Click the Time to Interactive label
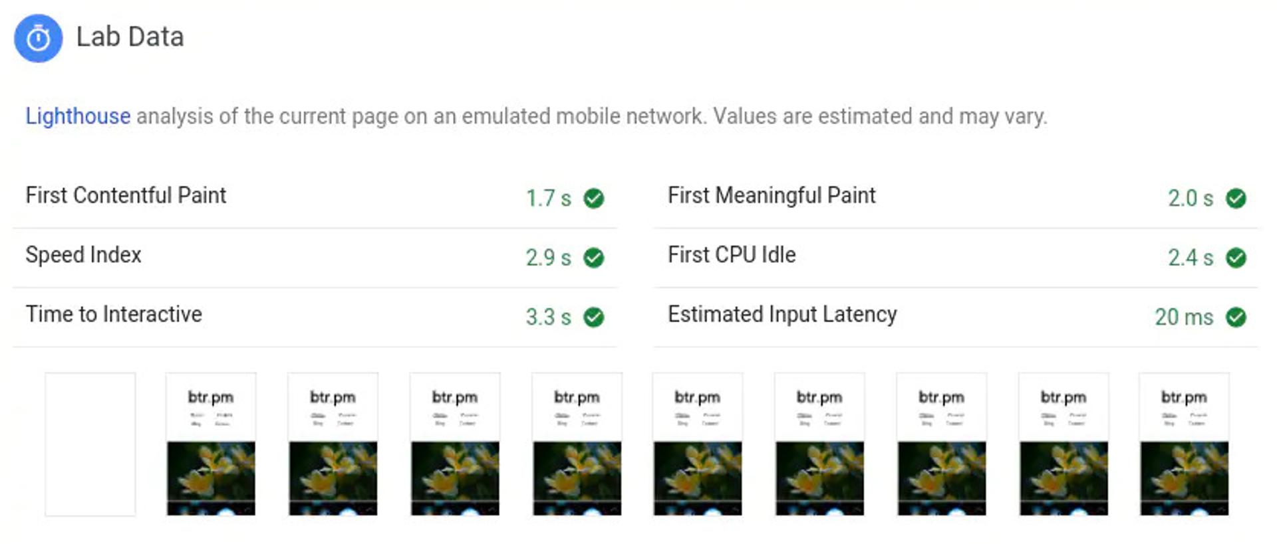This screenshot has width=1277, height=544. (x=114, y=314)
